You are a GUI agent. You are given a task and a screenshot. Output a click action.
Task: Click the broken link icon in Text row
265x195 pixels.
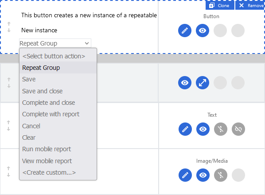[x=238, y=129]
